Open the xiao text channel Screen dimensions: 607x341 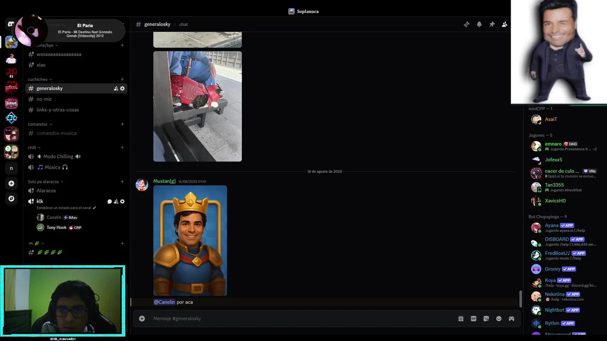pos(76,65)
